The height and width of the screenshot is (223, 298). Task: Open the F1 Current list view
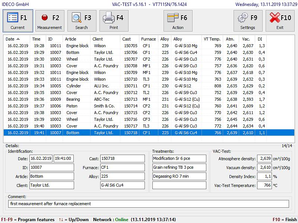coord(18,21)
